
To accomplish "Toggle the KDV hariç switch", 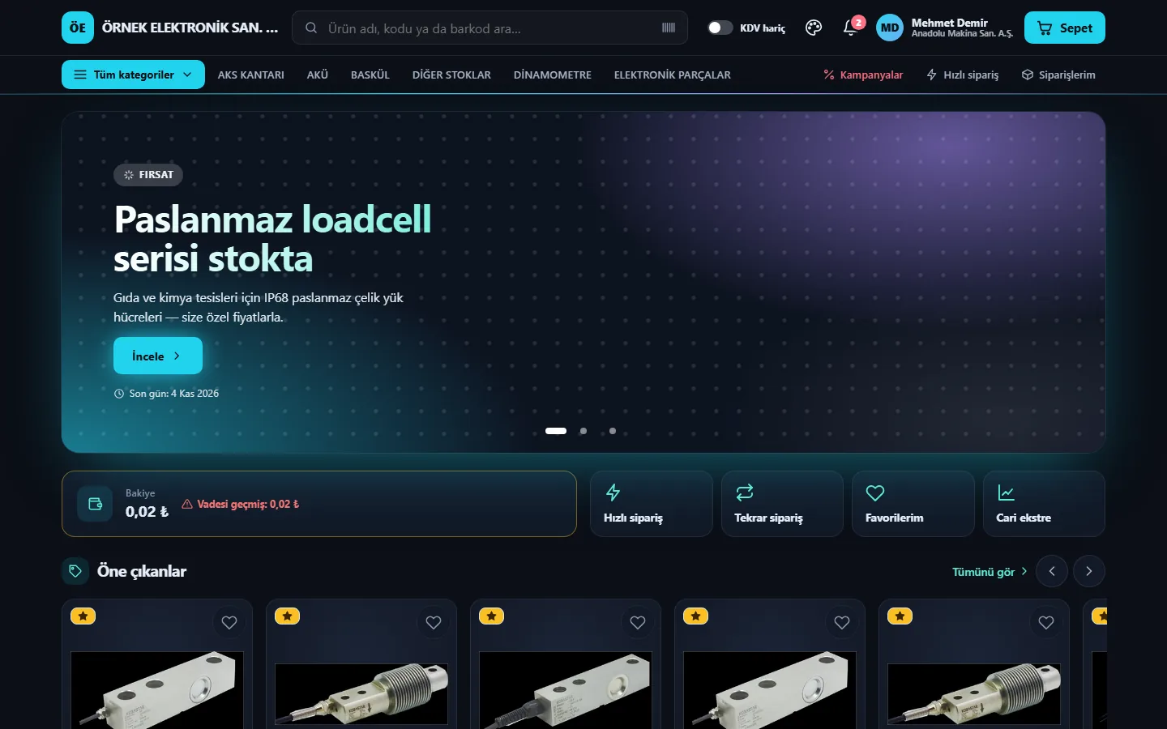I will 720,28.
